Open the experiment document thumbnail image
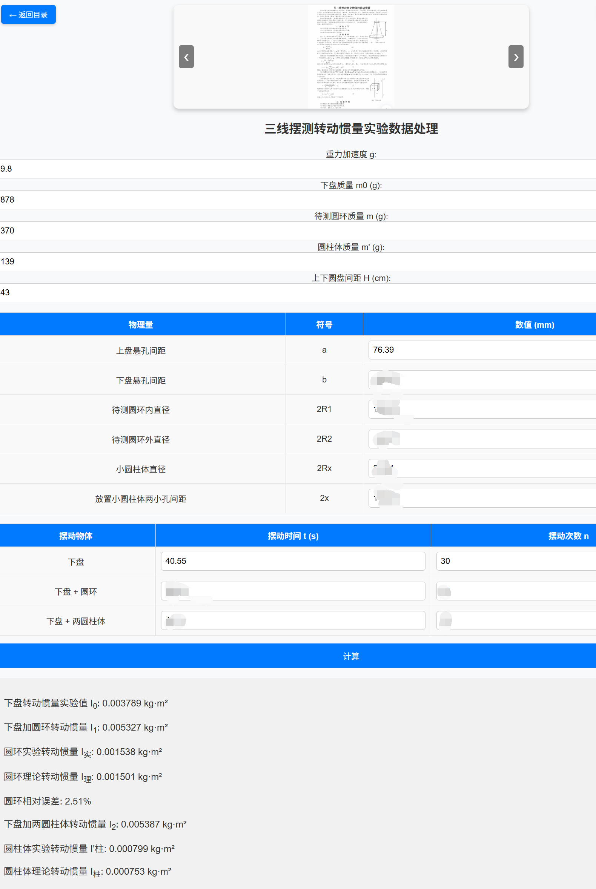Screen dimensions: 596x889 [350, 57]
